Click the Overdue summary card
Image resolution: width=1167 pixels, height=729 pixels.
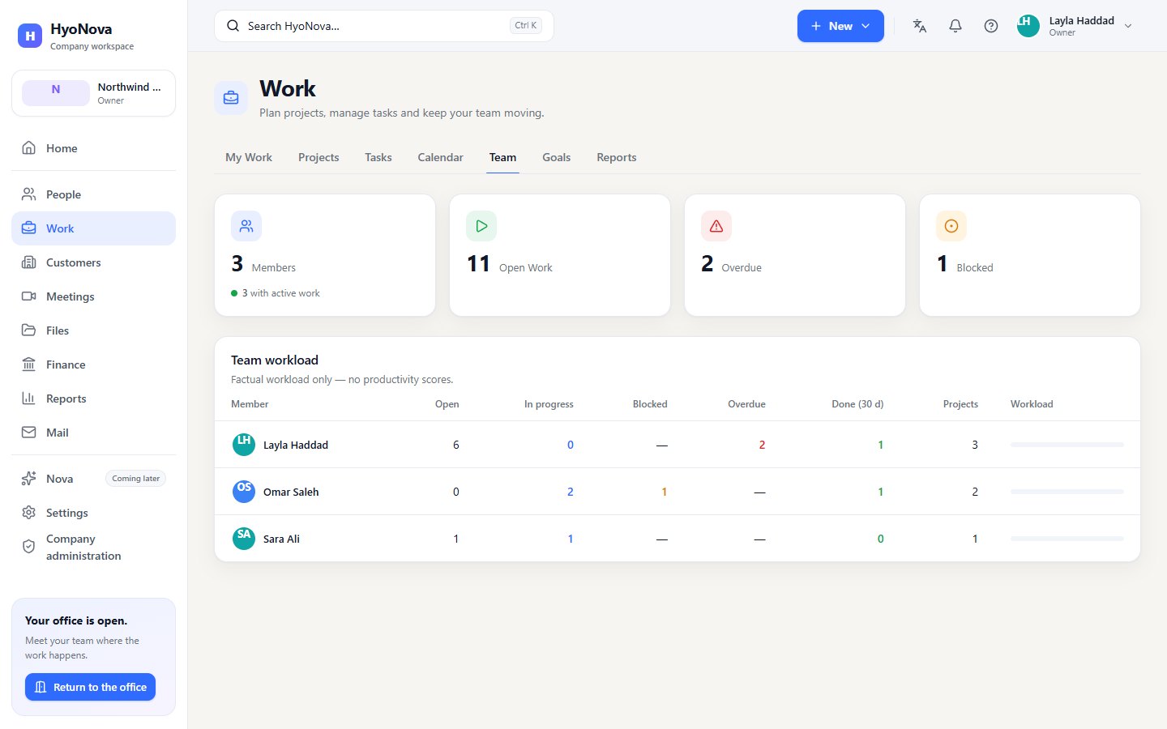coord(795,255)
